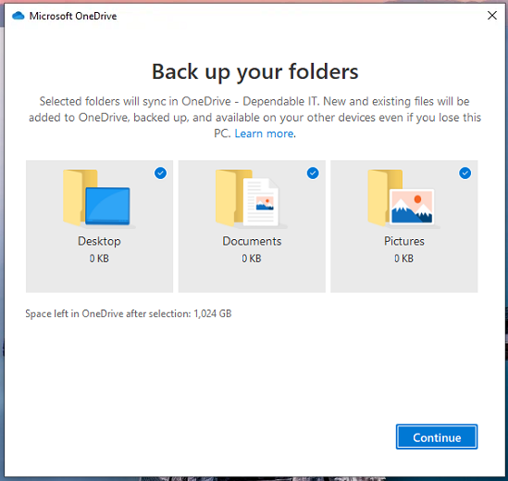Select the Desktop folder icon
Image resolution: width=508 pixels, height=481 pixels.
pos(99,198)
